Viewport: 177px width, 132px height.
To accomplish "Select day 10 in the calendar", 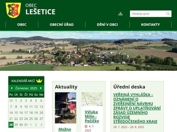I will [26, 107].
